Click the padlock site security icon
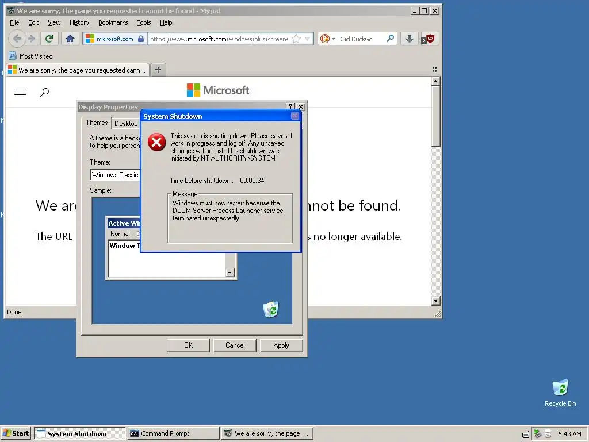Screen dimensions: 589x442 pyautogui.click(x=141, y=39)
